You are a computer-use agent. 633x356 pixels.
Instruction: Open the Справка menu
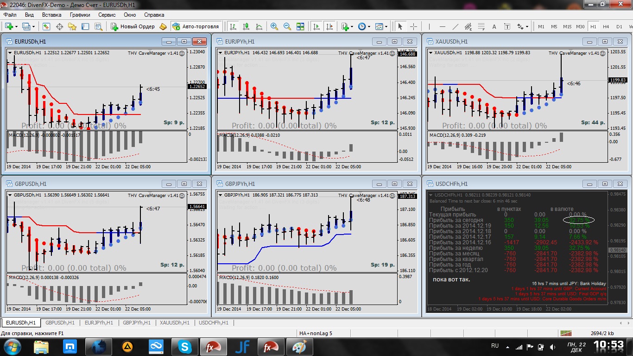tap(154, 15)
